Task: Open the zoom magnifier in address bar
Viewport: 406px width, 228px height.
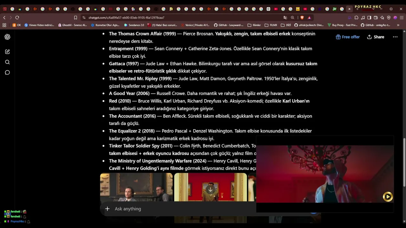Action: [292, 18]
